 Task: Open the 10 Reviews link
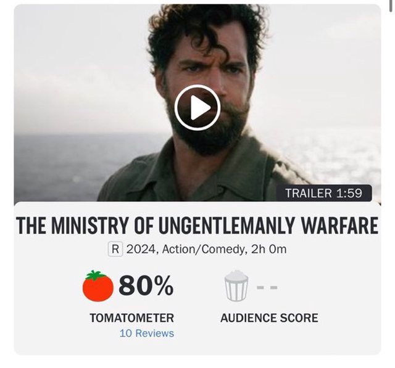147,333
